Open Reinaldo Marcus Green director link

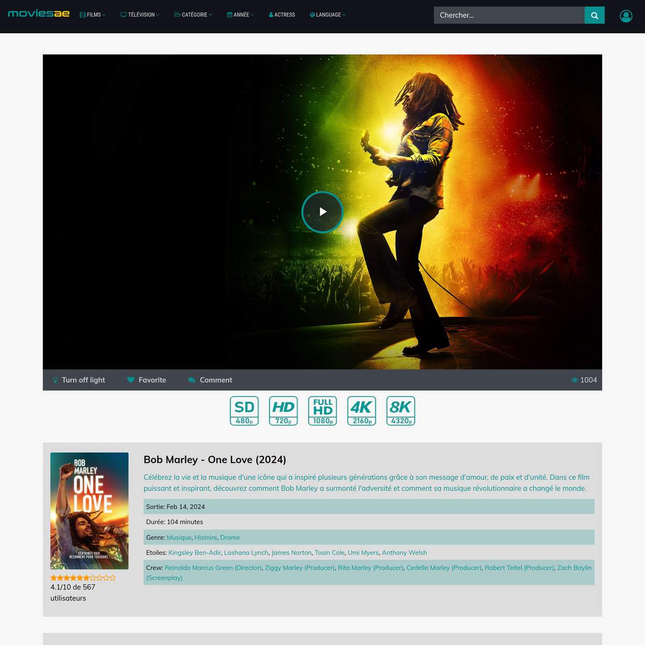[x=213, y=568]
